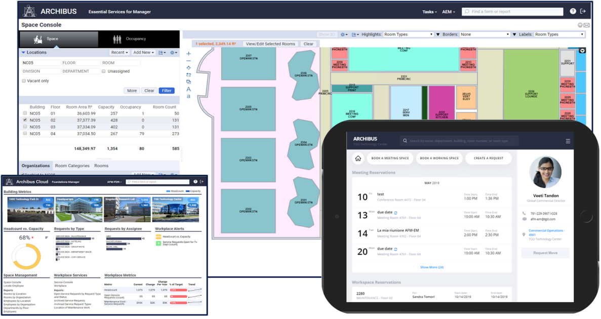Click the zoom out minus icon on floor plan
This screenshot has height=319, width=601.
tap(188, 61)
